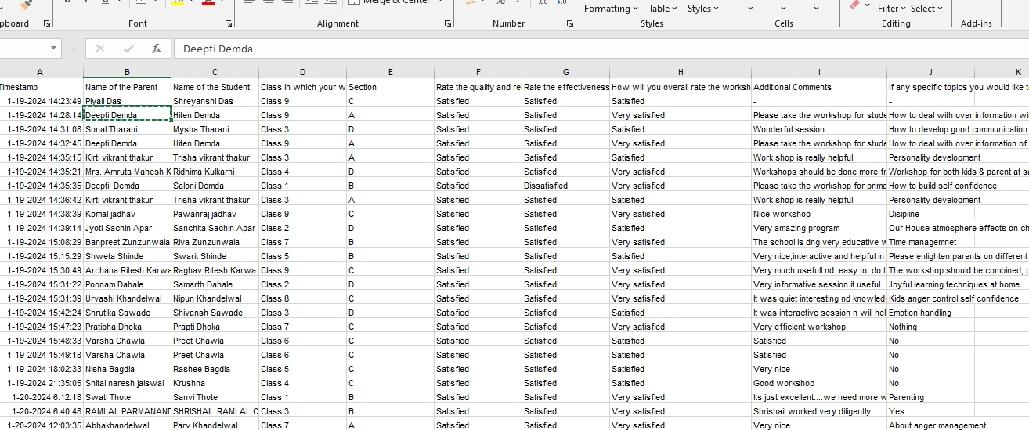1029x430 pixels.
Task: Open the Find & Select menu
Action: [x=926, y=9]
